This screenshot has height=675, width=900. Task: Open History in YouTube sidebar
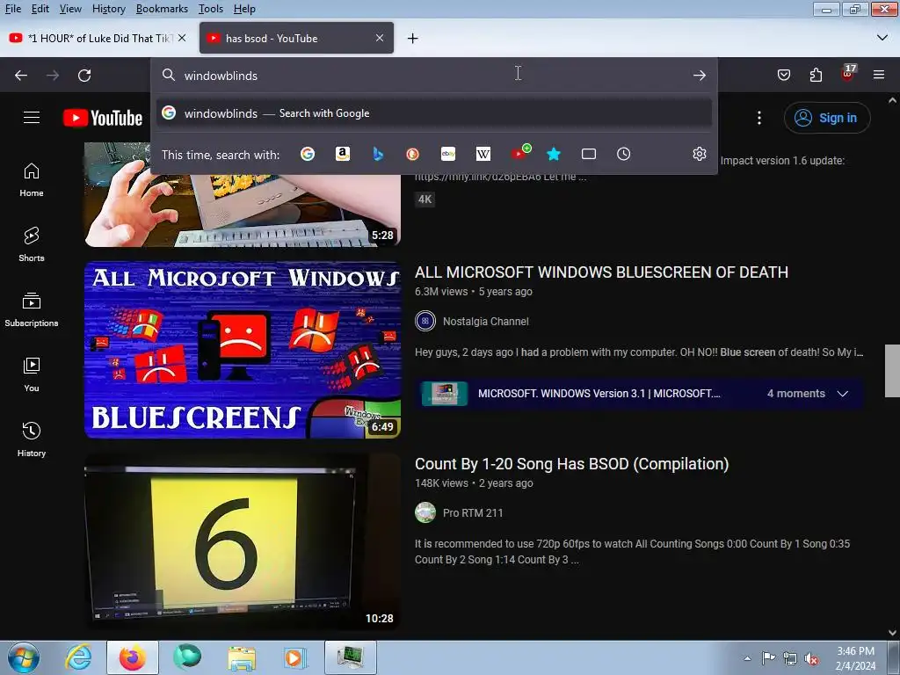(x=32, y=439)
